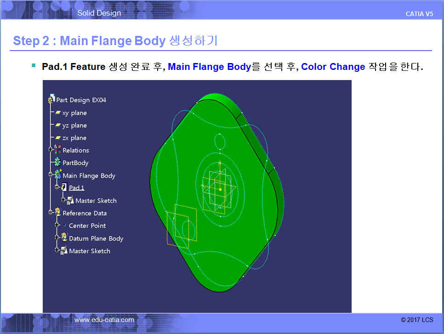Select the zx plane icon
Viewport: 444px width, 334px height.
[58, 138]
